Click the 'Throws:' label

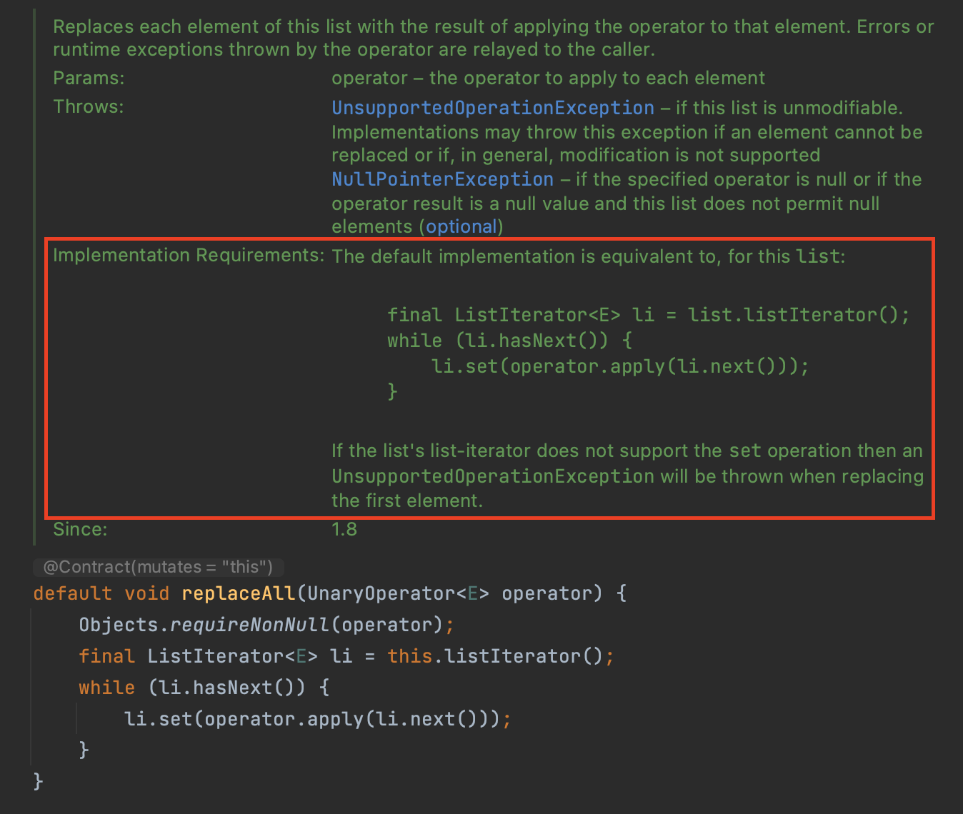coord(89,106)
